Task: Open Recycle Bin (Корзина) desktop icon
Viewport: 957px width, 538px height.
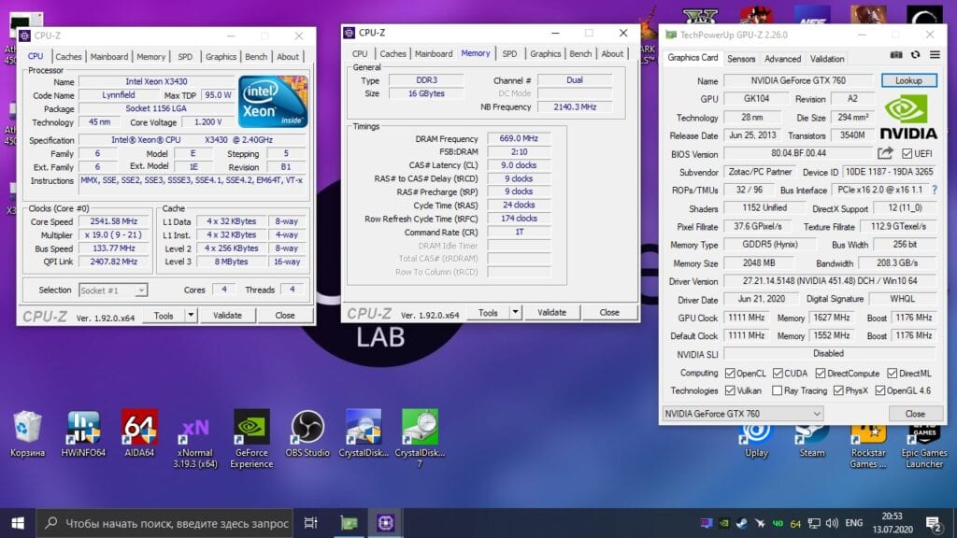Action: pos(27,433)
